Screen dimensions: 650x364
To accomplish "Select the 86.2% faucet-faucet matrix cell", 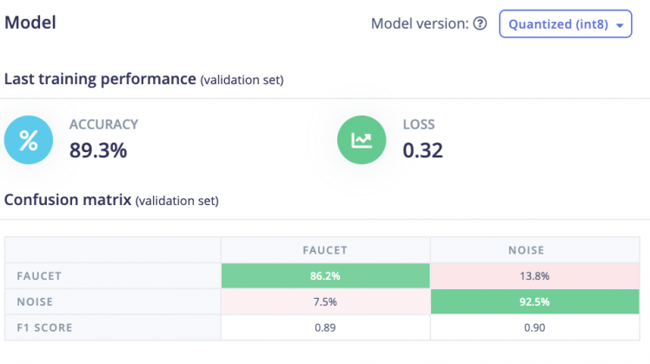I will coord(325,275).
